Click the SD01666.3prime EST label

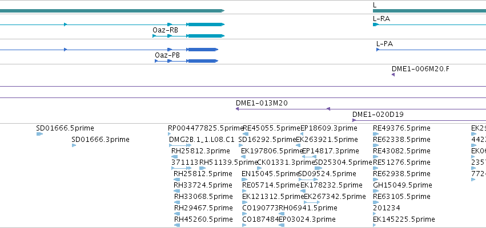pyautogui.click(x=100, y=140)
